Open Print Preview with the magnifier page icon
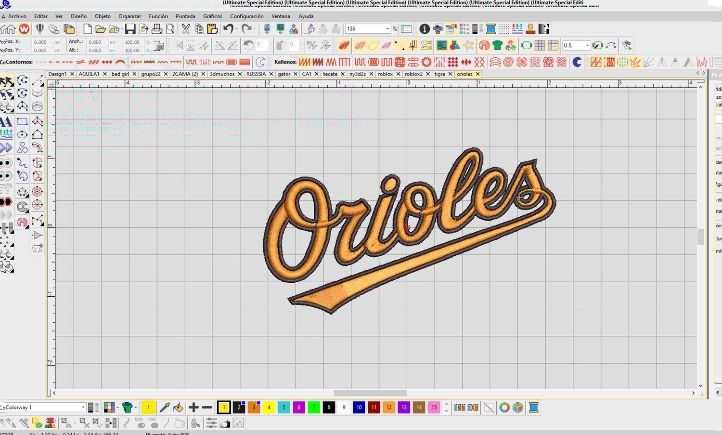722x435 pixels. pos(170,29)
